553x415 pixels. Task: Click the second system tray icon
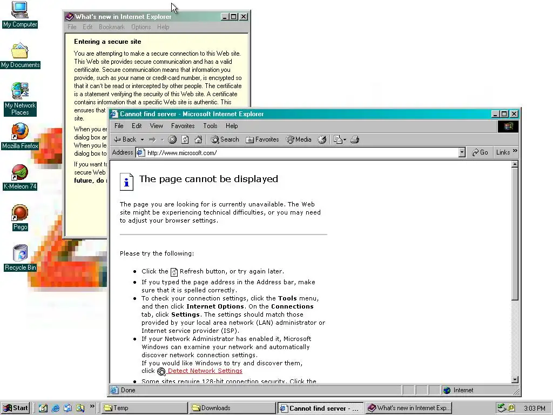pyautogui.click(x=511, y=409)
